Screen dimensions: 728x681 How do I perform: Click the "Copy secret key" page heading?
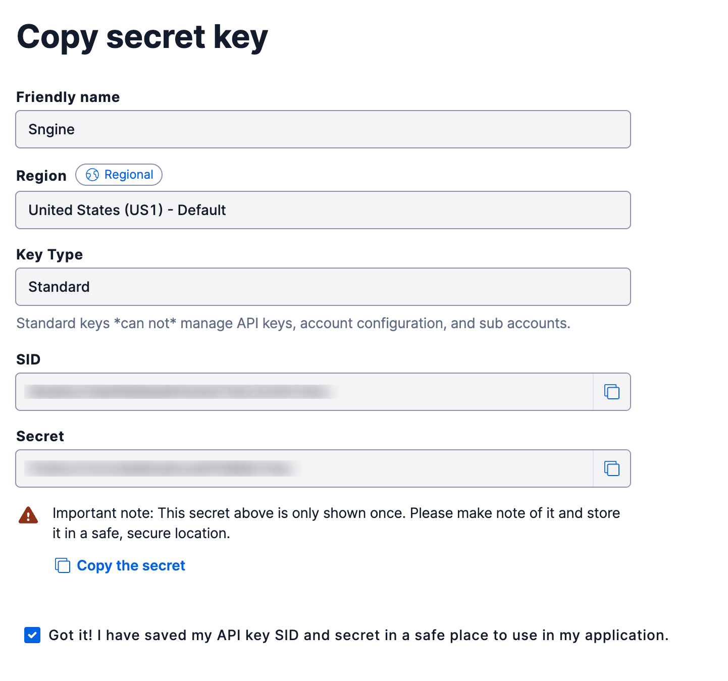tap(142, 37)
